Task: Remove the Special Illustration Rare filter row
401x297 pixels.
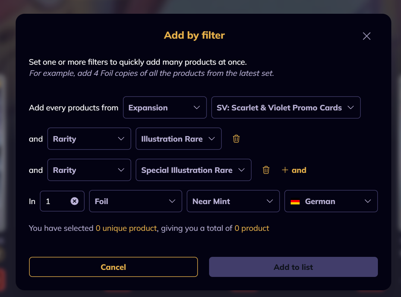Action: pyautogui.click(x=266, y=170)
